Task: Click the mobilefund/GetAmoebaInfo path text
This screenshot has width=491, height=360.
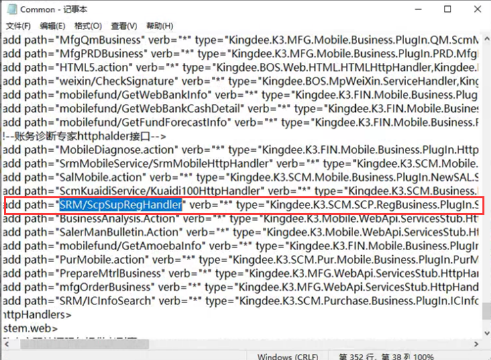Action: [131, 246]
